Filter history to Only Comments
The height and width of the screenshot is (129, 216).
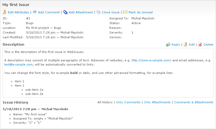[128, 102]
